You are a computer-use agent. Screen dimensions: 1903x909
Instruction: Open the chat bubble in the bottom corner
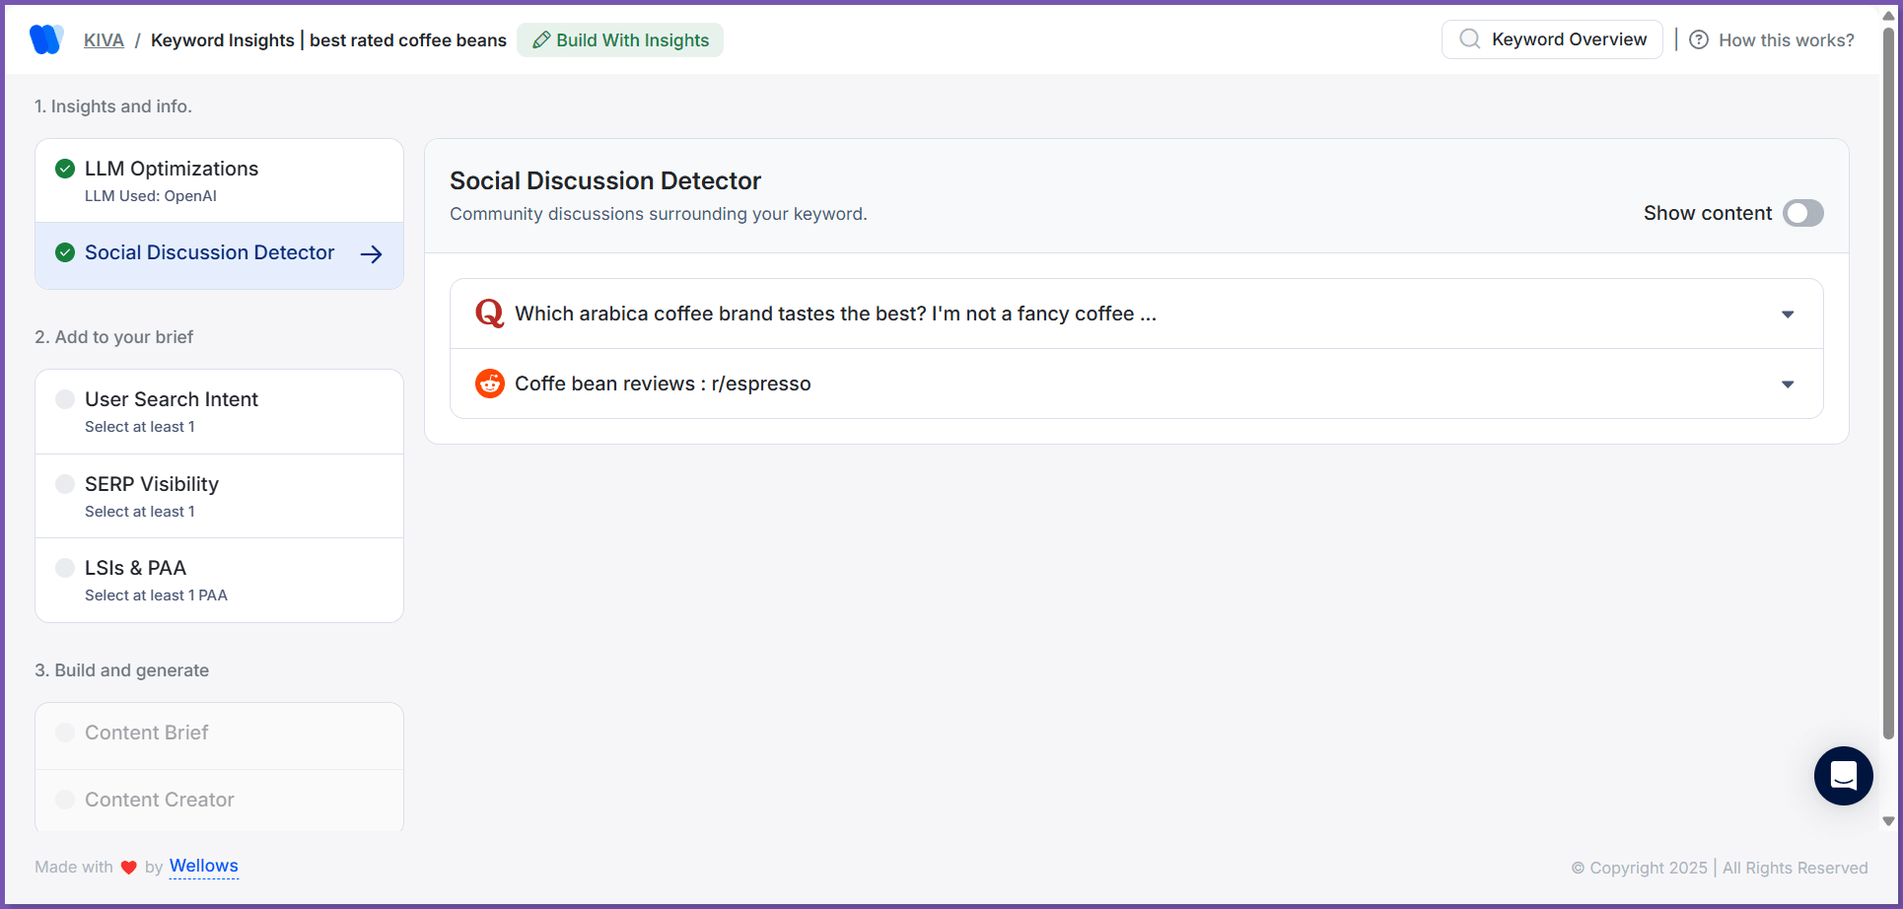[x=1843, y=776]
